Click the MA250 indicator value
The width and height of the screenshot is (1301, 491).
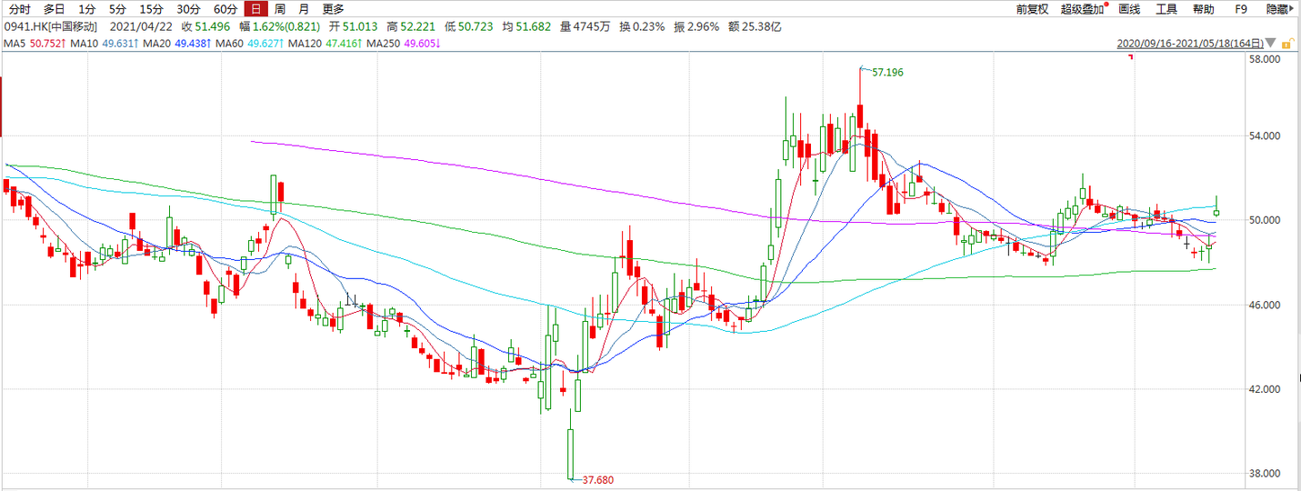421,43
